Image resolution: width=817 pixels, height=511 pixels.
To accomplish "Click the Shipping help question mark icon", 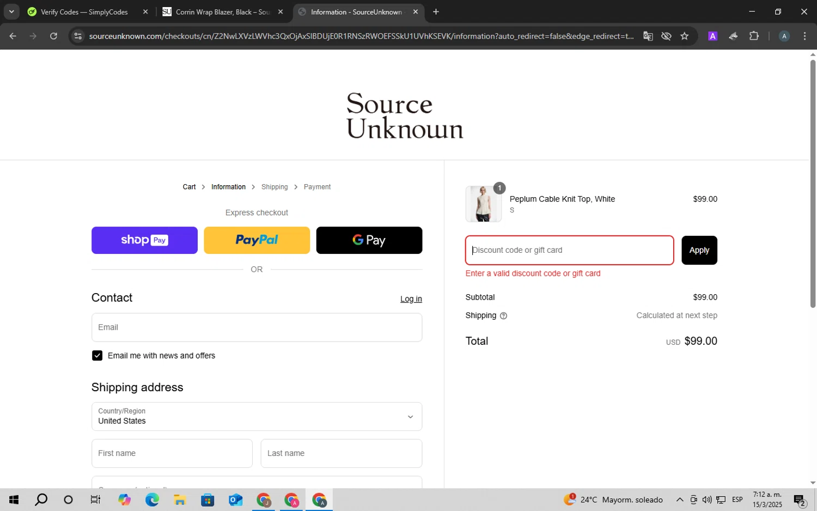I will tap(503, 316).
